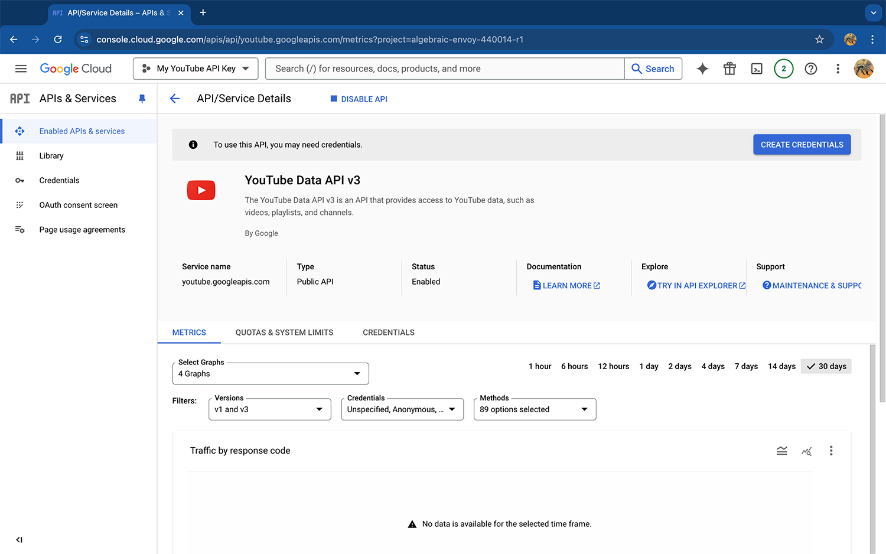The image size is (886, 554).
Task: Expand the Methods filter dropdown
Action: tap(535, 409)
